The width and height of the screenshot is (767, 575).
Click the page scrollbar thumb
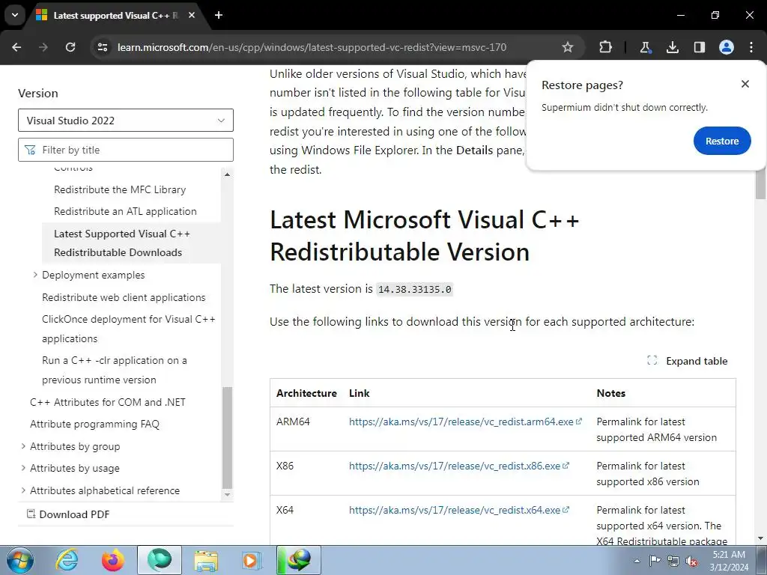pos(760,184)
